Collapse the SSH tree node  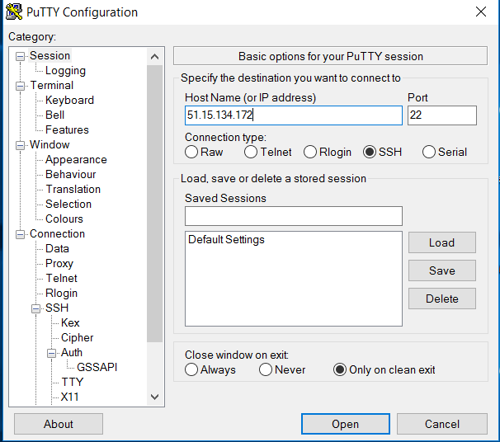(35, 308)
